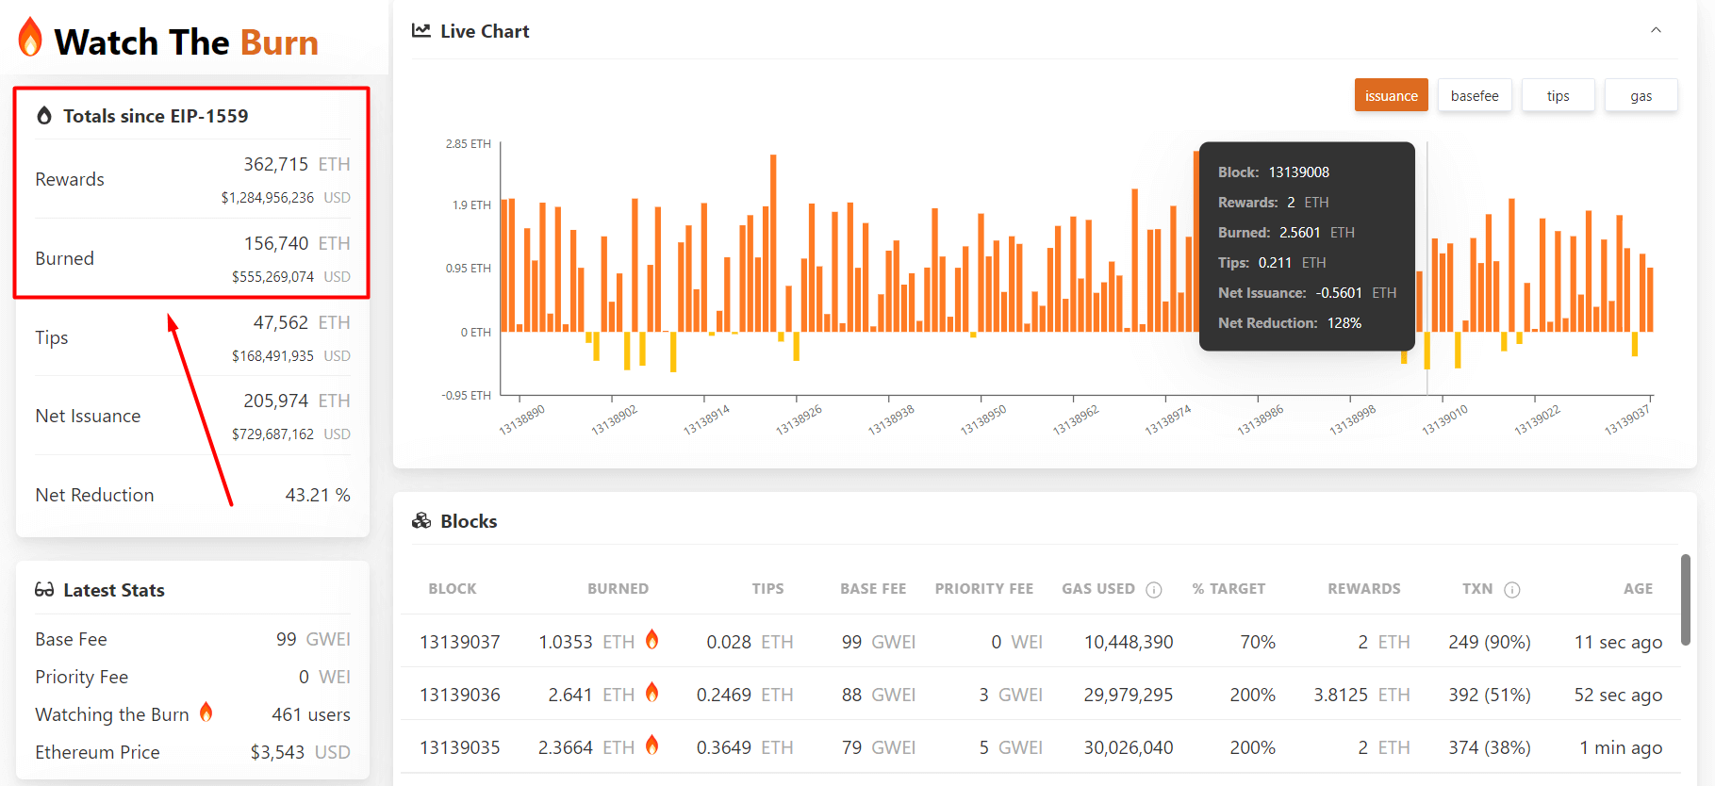This screenshot has height=786, width=1715.
Task: Click the flame icon in block 13139037 row
Action: coord(651,640)
